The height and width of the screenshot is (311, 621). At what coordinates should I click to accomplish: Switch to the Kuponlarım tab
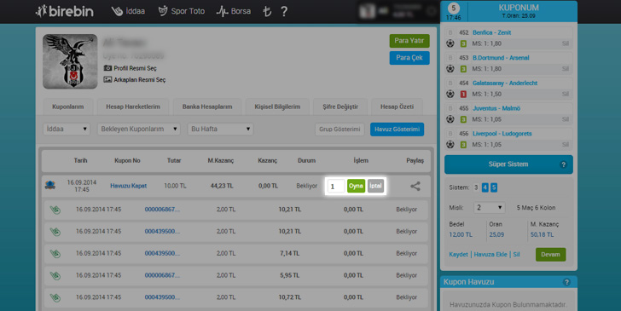67,107
